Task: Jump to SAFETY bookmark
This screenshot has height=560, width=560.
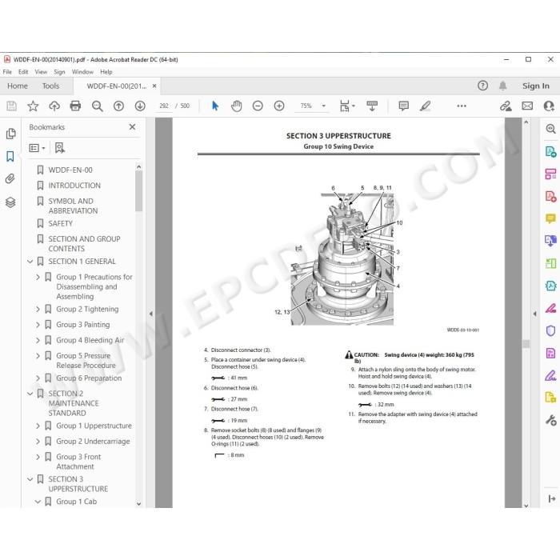Action: click(x=60, y=223)
